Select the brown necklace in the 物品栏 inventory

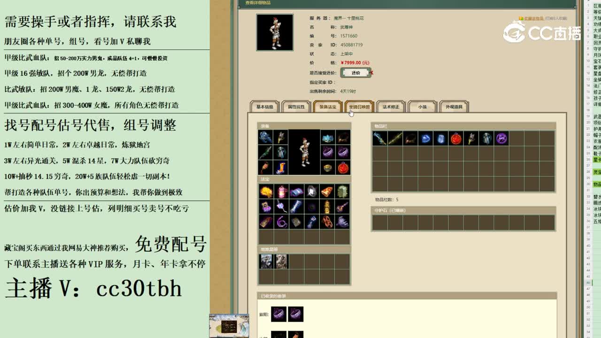[x=410, y=138]
